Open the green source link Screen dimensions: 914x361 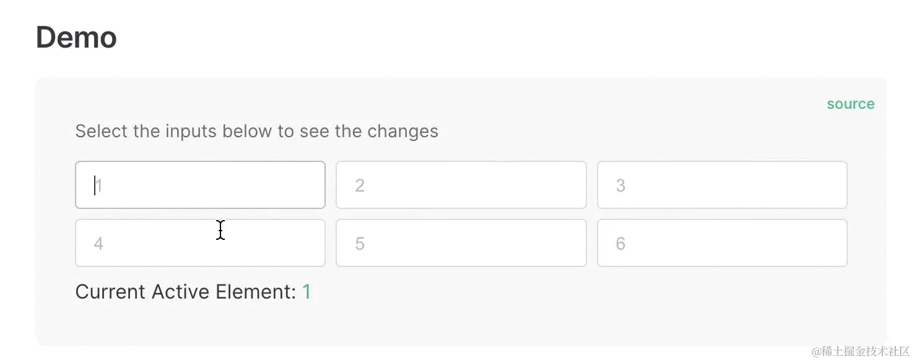[x=850, y=104]
